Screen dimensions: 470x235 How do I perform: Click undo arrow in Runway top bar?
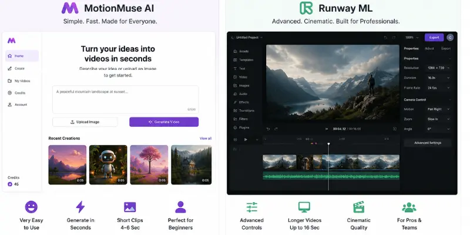[385, 38]
